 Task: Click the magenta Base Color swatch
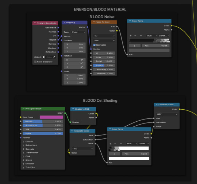point(51,117)
